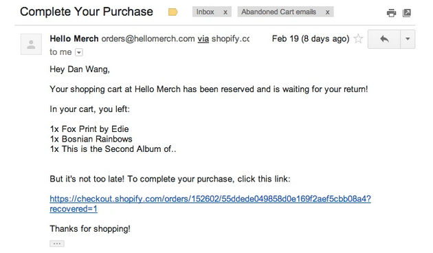Expand recipient details next to 'to me'

(79, 52)
